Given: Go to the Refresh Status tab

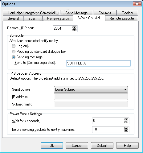Looking at the screenshot, I should tap(58, 19).
